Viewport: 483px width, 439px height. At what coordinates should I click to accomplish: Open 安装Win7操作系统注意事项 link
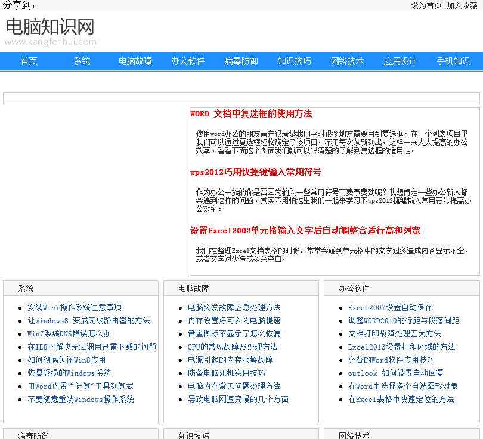point(75,307)
